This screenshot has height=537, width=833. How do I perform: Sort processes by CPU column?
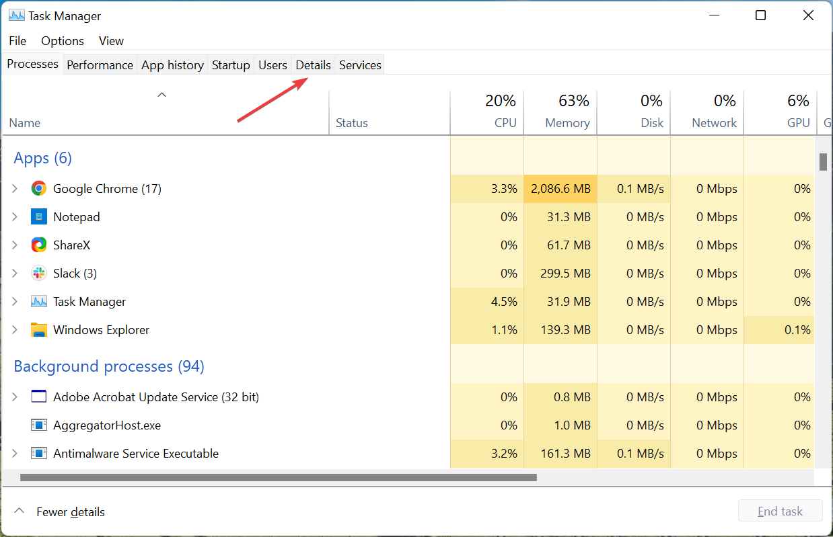click(x=487, y=112)
